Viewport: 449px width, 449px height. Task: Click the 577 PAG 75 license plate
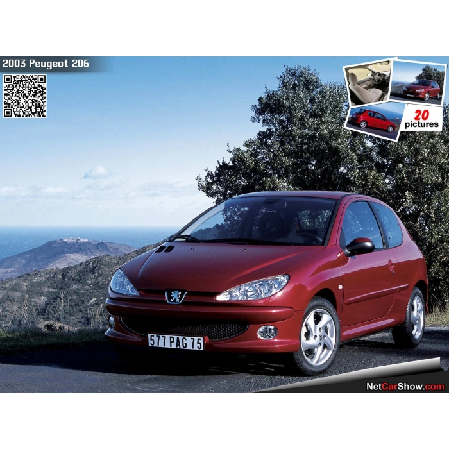click(176, 341)
